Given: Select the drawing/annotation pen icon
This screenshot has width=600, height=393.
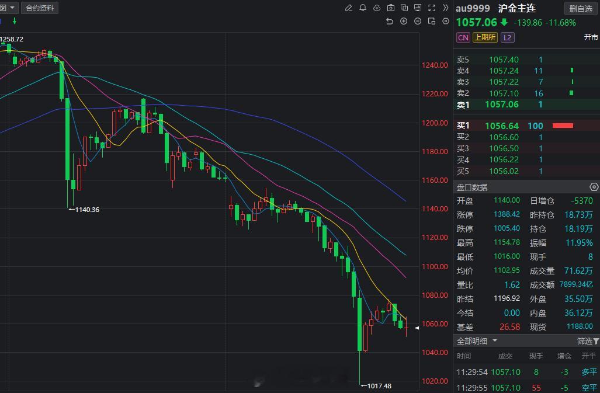Looking at the screenshot, I should [349, 8].
